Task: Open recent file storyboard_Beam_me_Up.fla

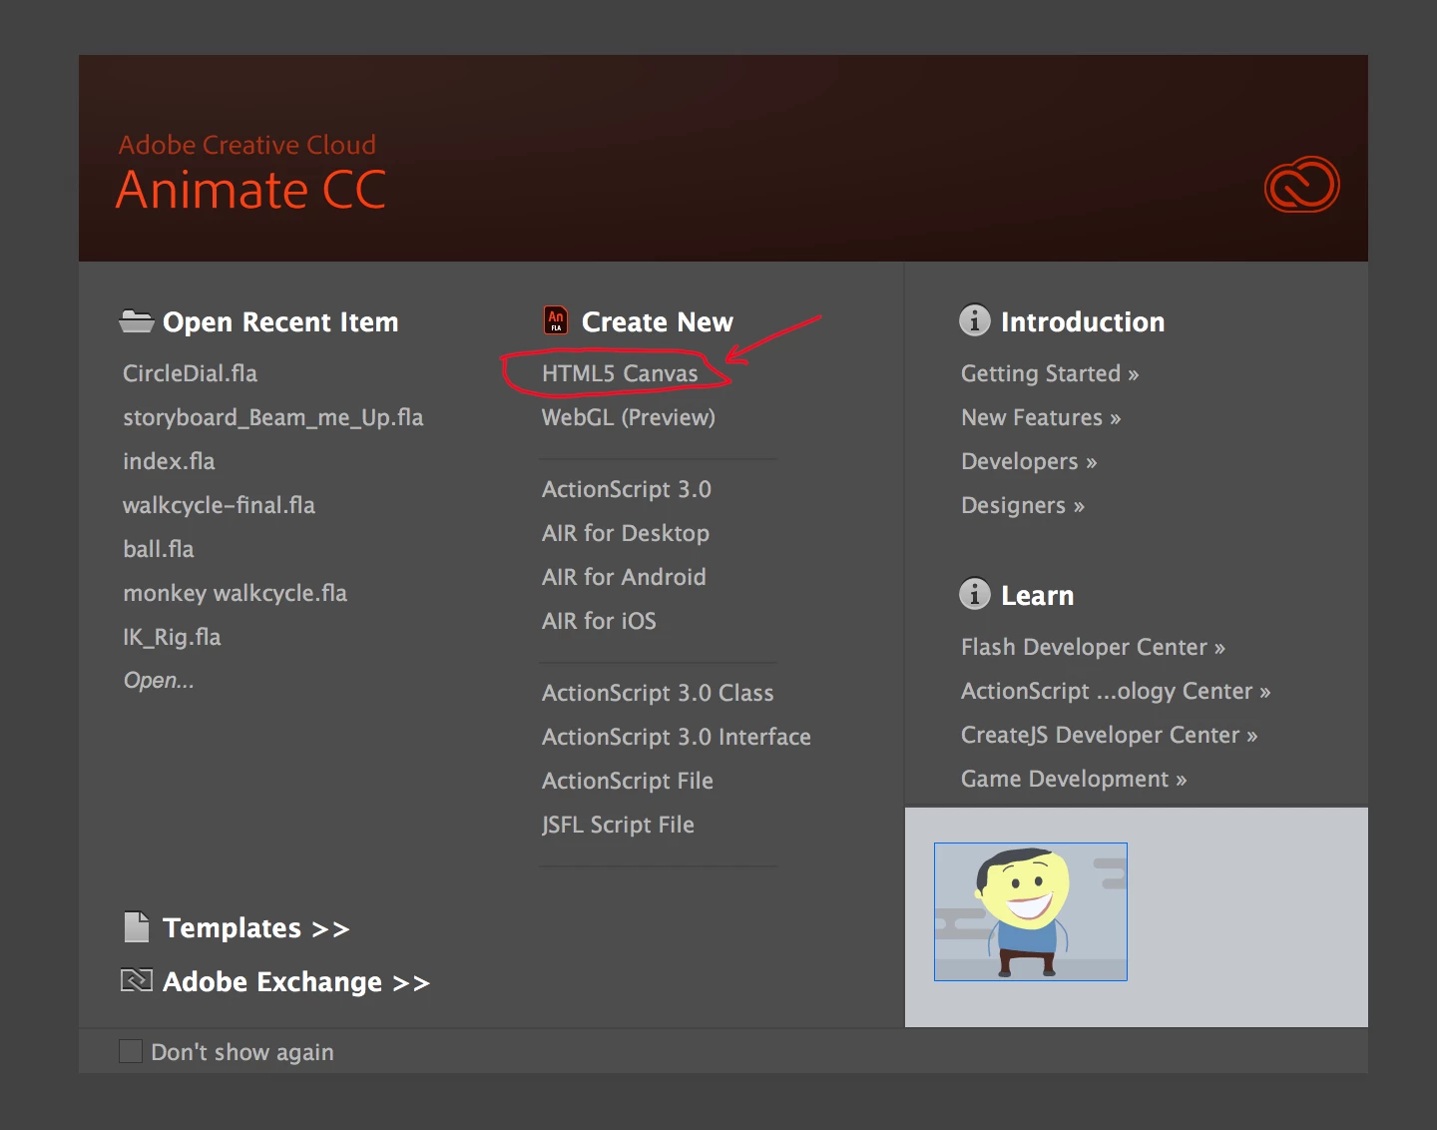Action: click(x=272, y=417)
